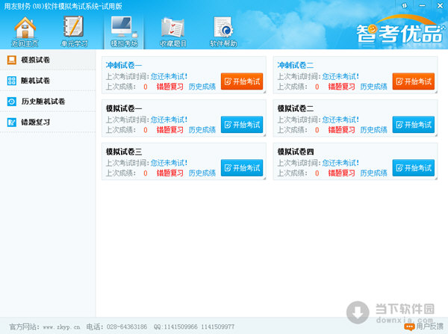Image resolution: width=448 pixels, height=334 pixels.
Task: Click the 用户反馈 chat bubble icon
Action: click(409, 327)
